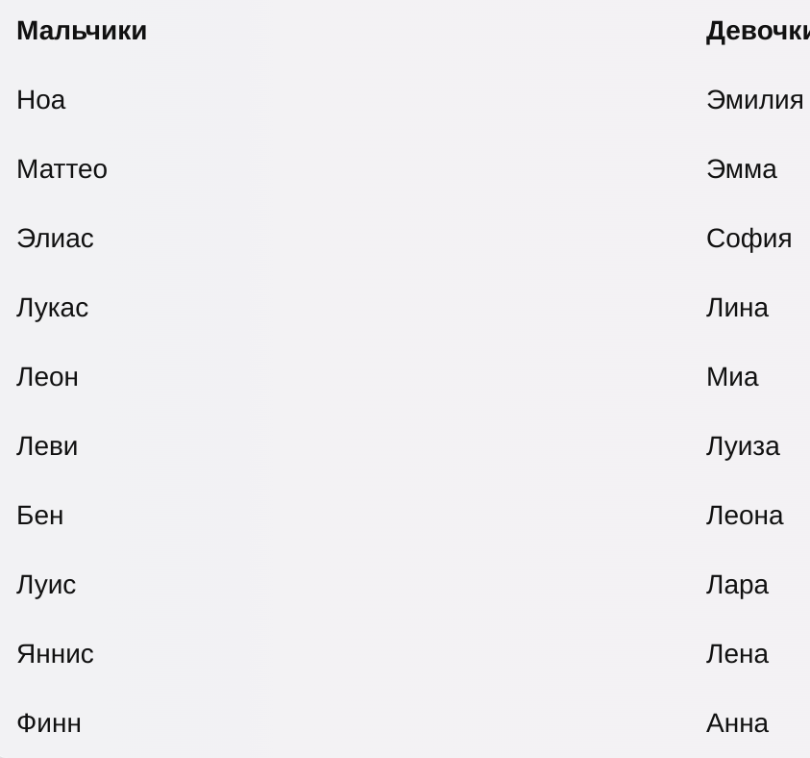Select the boy name Элиас
This screenshot has width=810, height=758.
(x=56, y=239)
